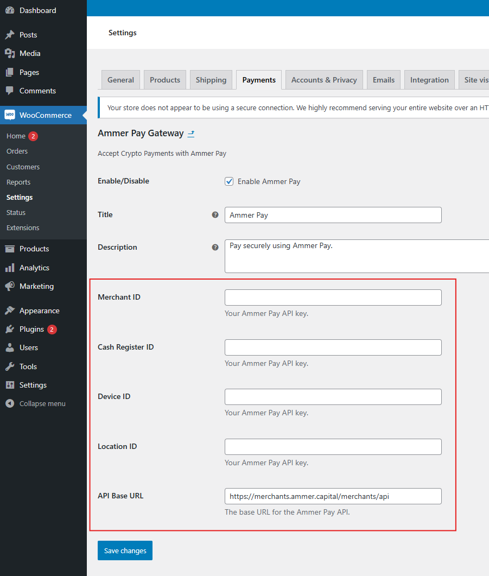Image resolution: width=489 pixels, height=576 pixels.
Task: Click the Plugins plug icon
Action: (x=10, y=329)
